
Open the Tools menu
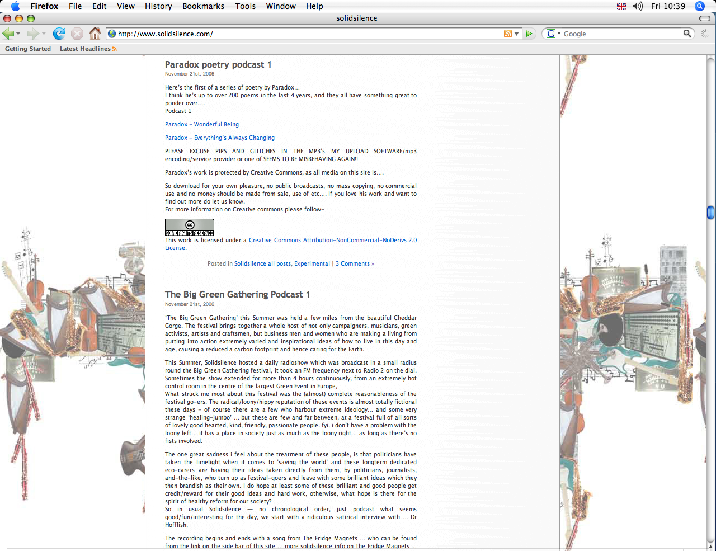coord(245,6)
